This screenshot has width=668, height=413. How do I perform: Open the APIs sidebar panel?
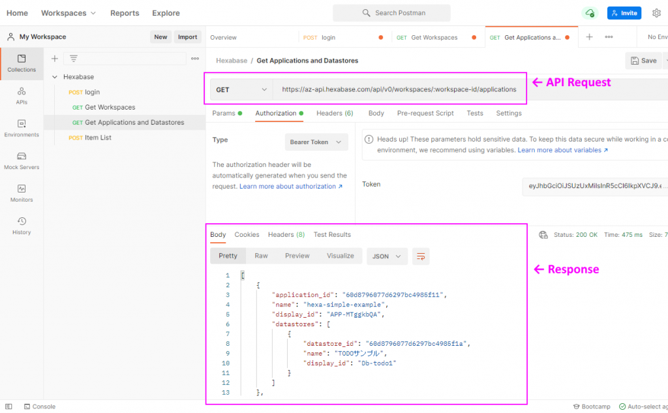click(22, 95)
